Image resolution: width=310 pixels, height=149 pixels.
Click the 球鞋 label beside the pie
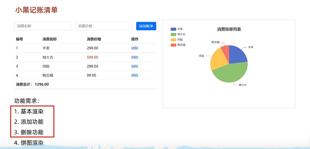pyautogui.click(x=201, y=56)
